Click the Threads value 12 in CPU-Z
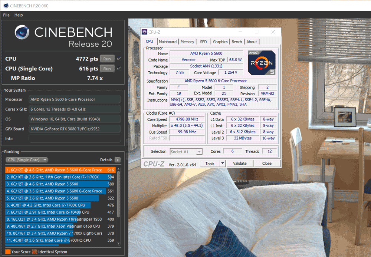Viewport: 371px width, 257px height. coord(269,151)
